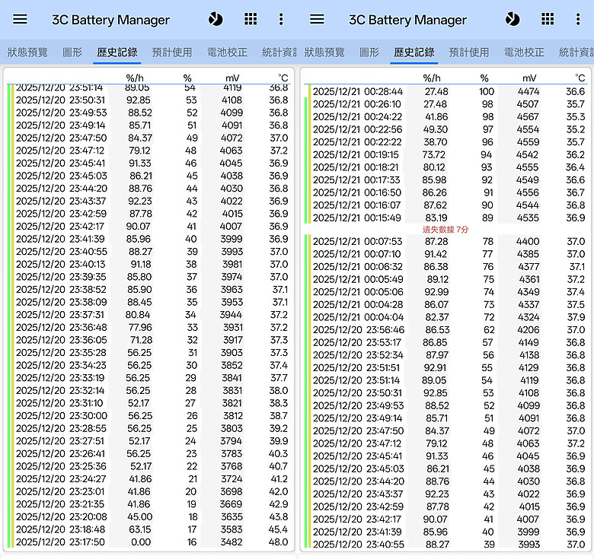Go to the 統計資訊 tab in the right panel
594x559 pixels.
576,52
